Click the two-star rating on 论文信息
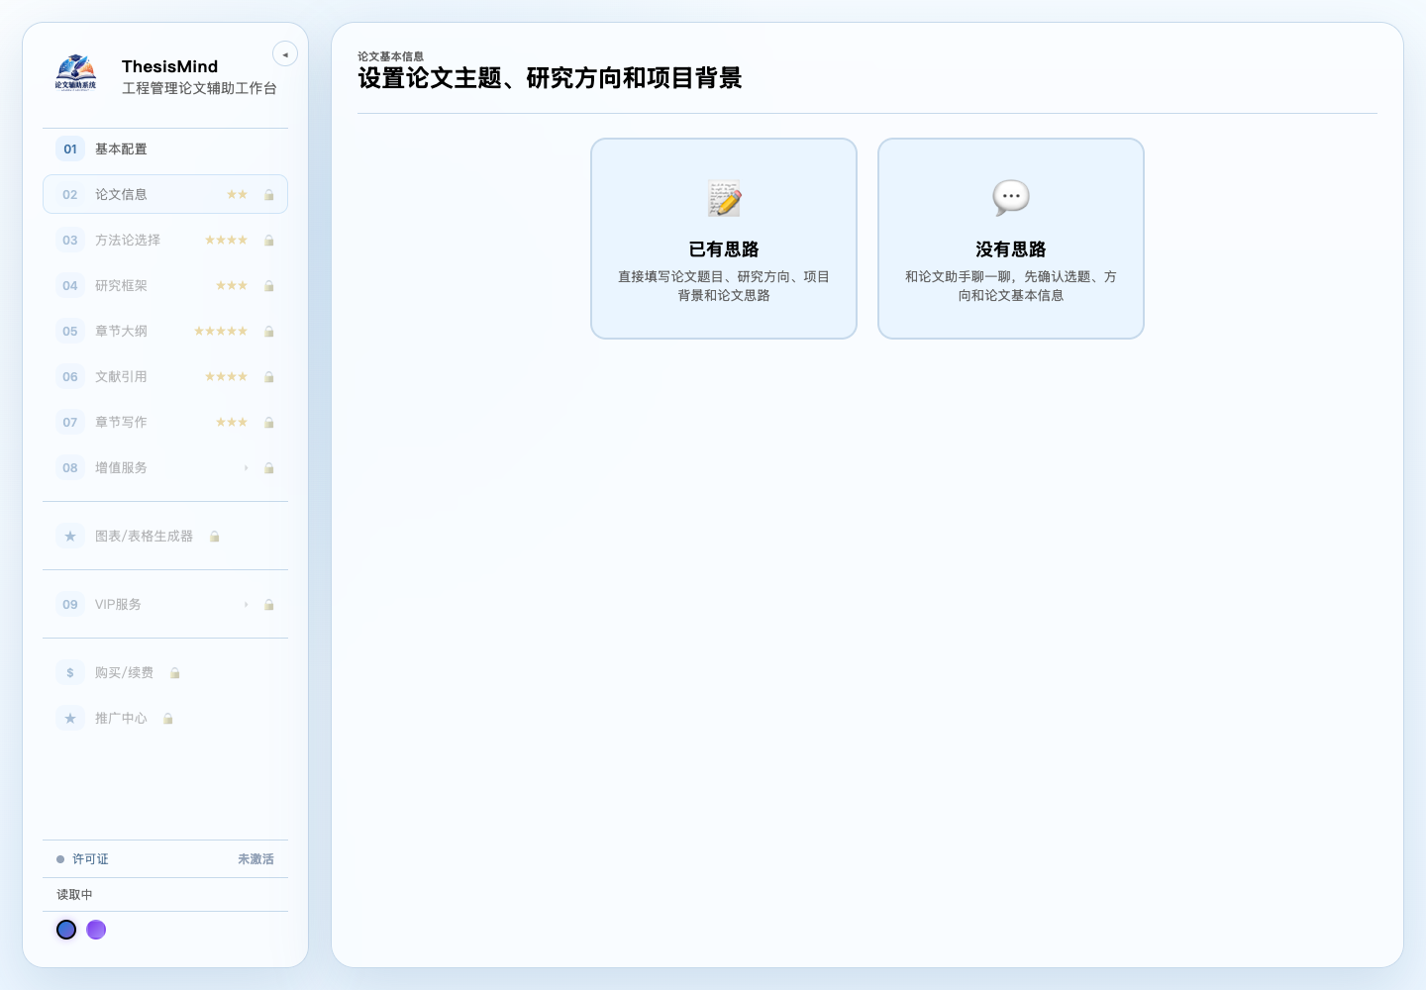The width and height of the screenshot is (1426, 990). click(237, 194)
